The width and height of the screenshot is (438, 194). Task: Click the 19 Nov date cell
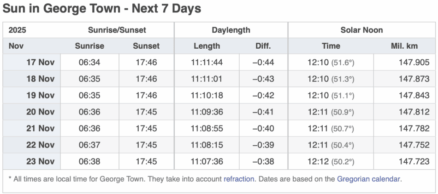tap(40, 96)
